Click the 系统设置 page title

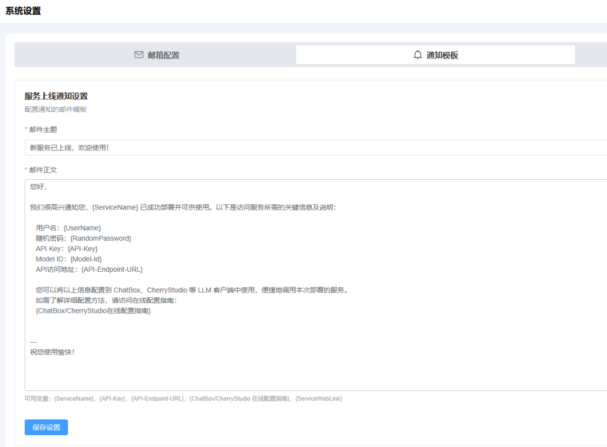coord(23,11)
